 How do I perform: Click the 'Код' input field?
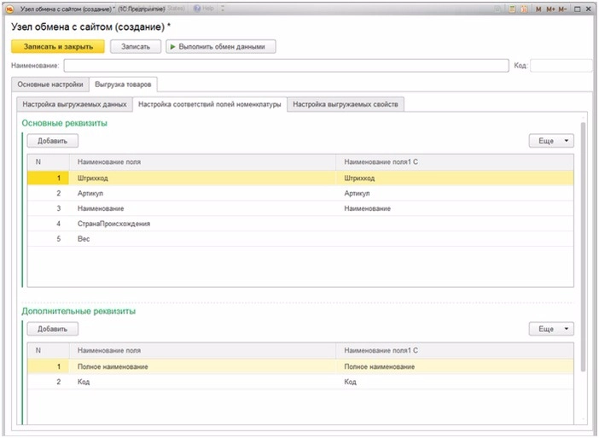click(561, 66)
